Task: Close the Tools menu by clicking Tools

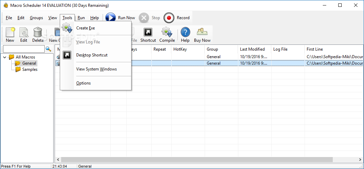Action: click(67, 18)
